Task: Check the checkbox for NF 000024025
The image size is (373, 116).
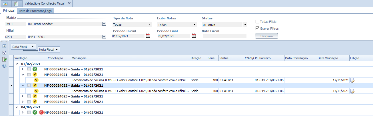Action: (29, 113)
